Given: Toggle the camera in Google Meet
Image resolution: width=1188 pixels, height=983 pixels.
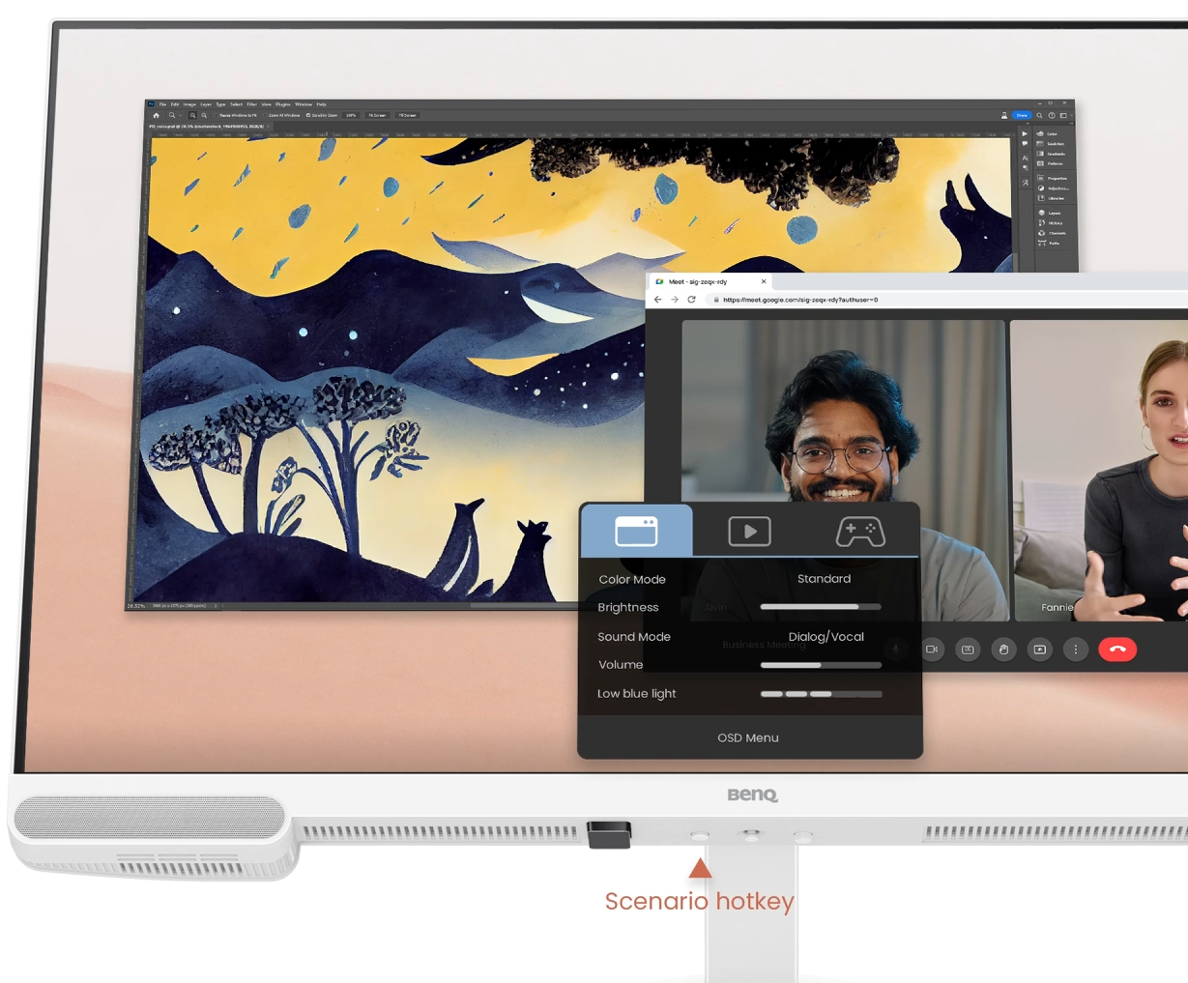Looking at the screenshot, I should 932,650.
